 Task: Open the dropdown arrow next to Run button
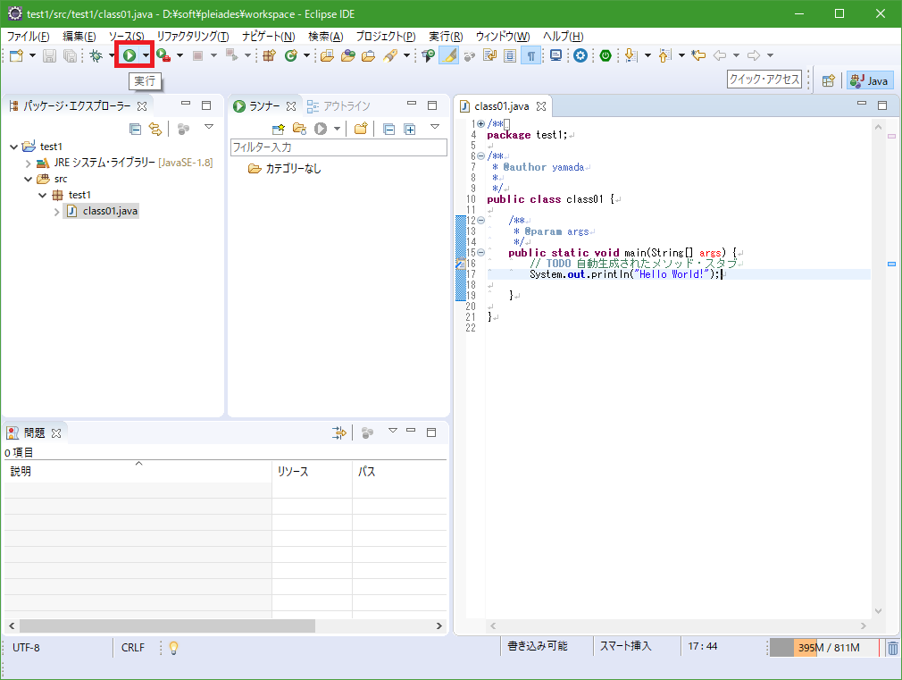146,55
